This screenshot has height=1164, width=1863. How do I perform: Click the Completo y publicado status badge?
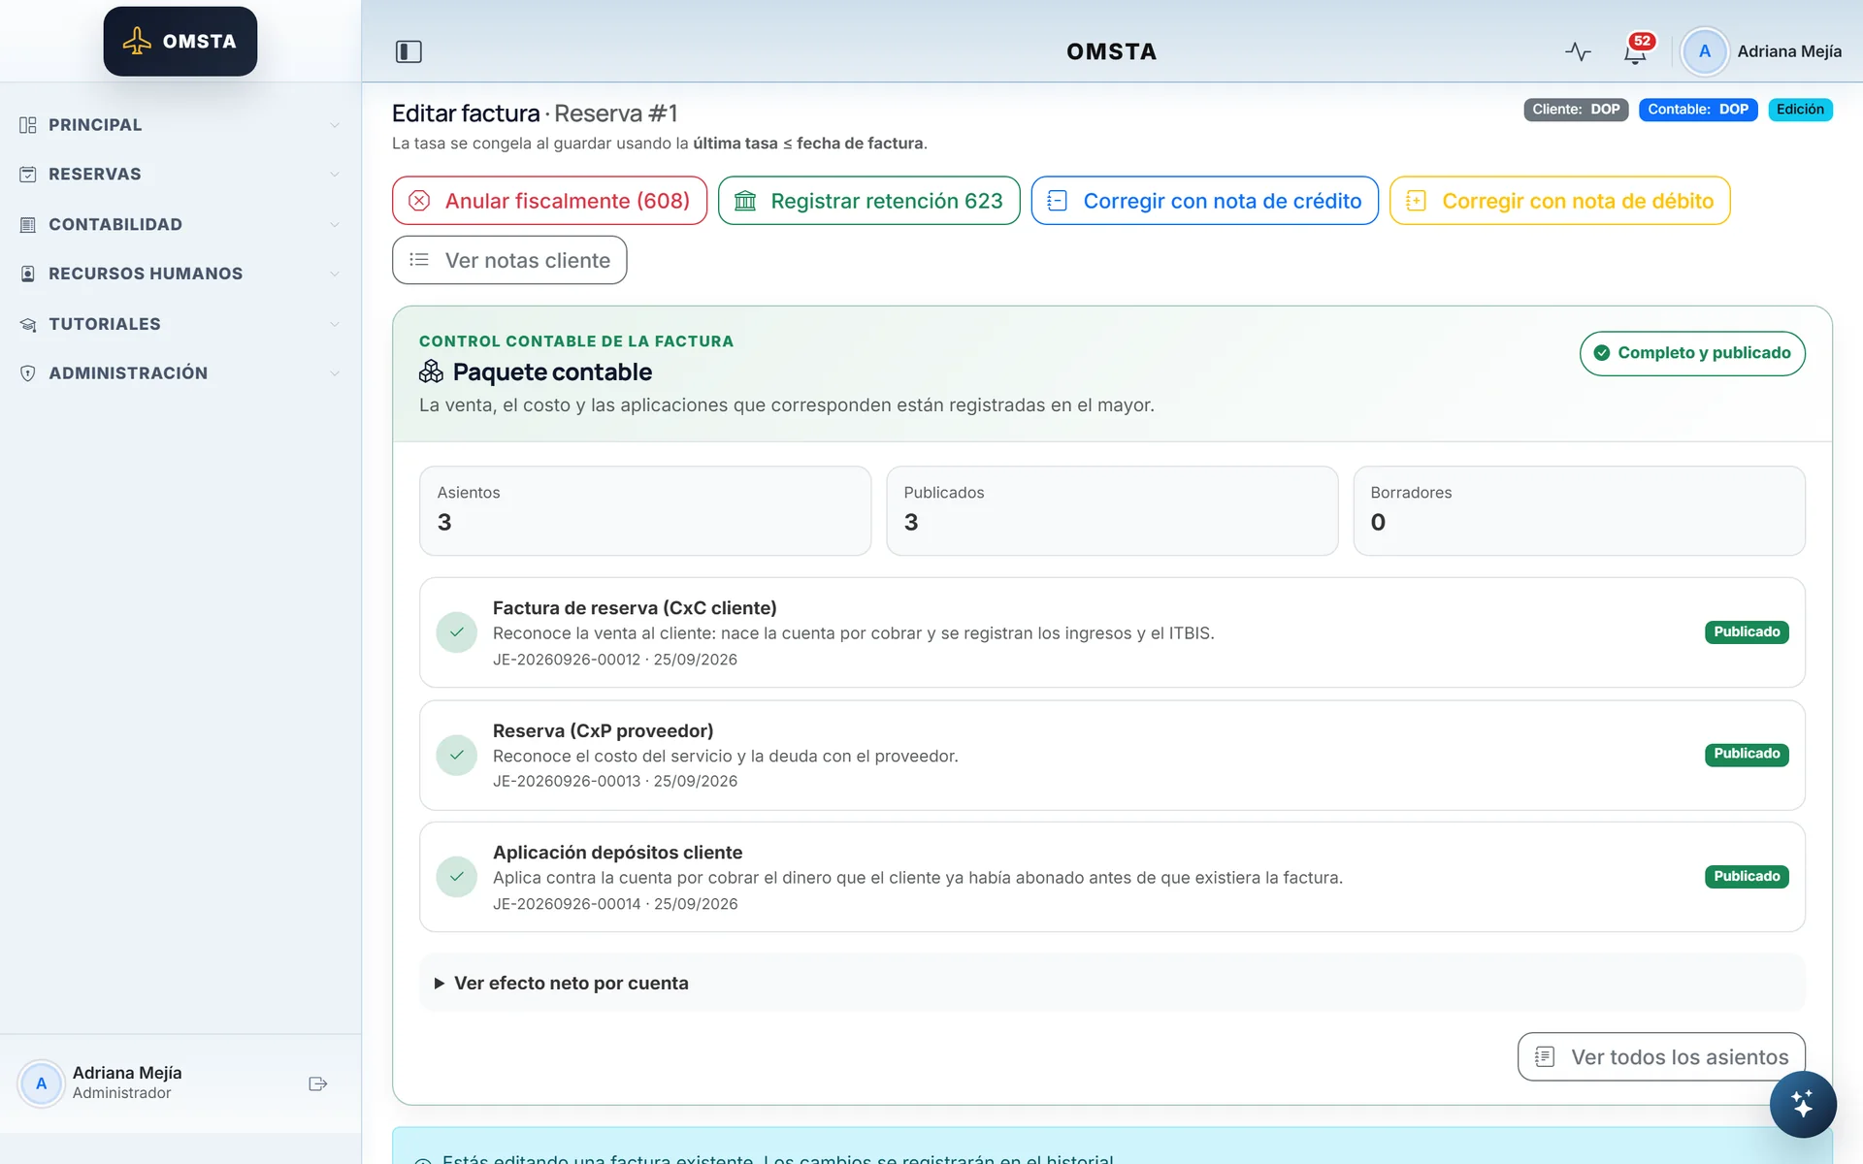1692,353
